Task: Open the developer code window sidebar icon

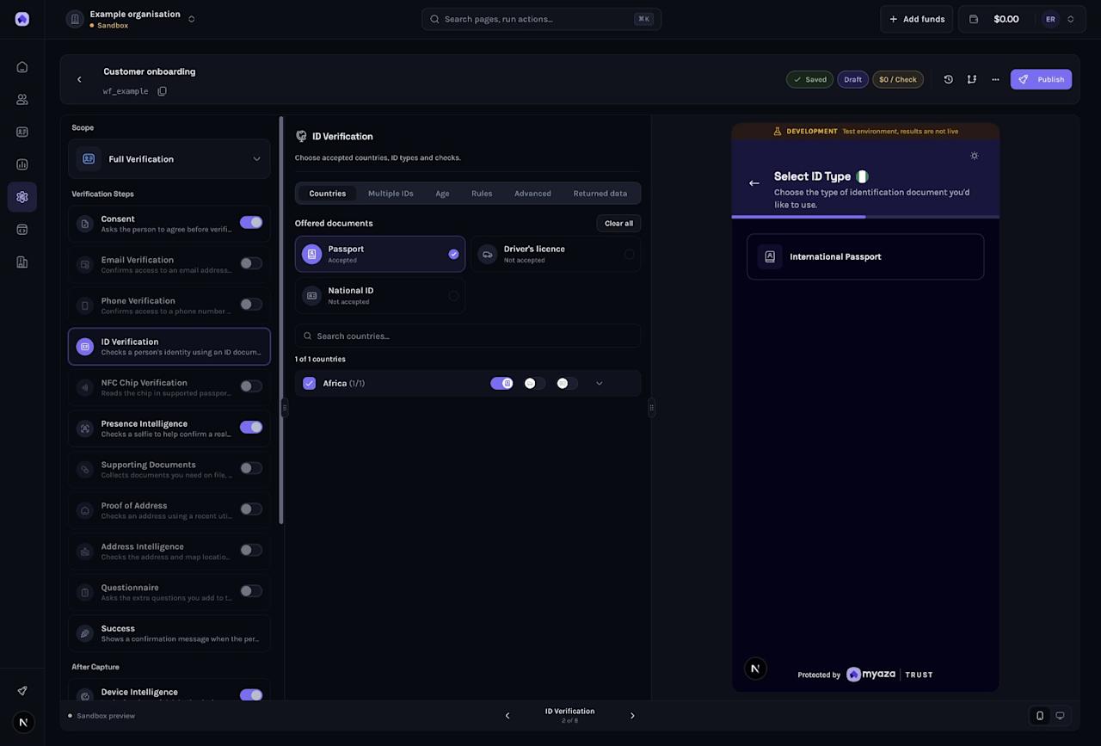Action: [22, 230]
